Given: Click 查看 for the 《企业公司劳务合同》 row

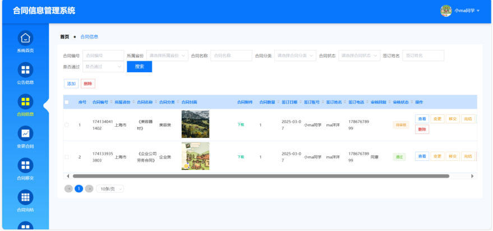Looking at the screenshot, I should [422, 156].
